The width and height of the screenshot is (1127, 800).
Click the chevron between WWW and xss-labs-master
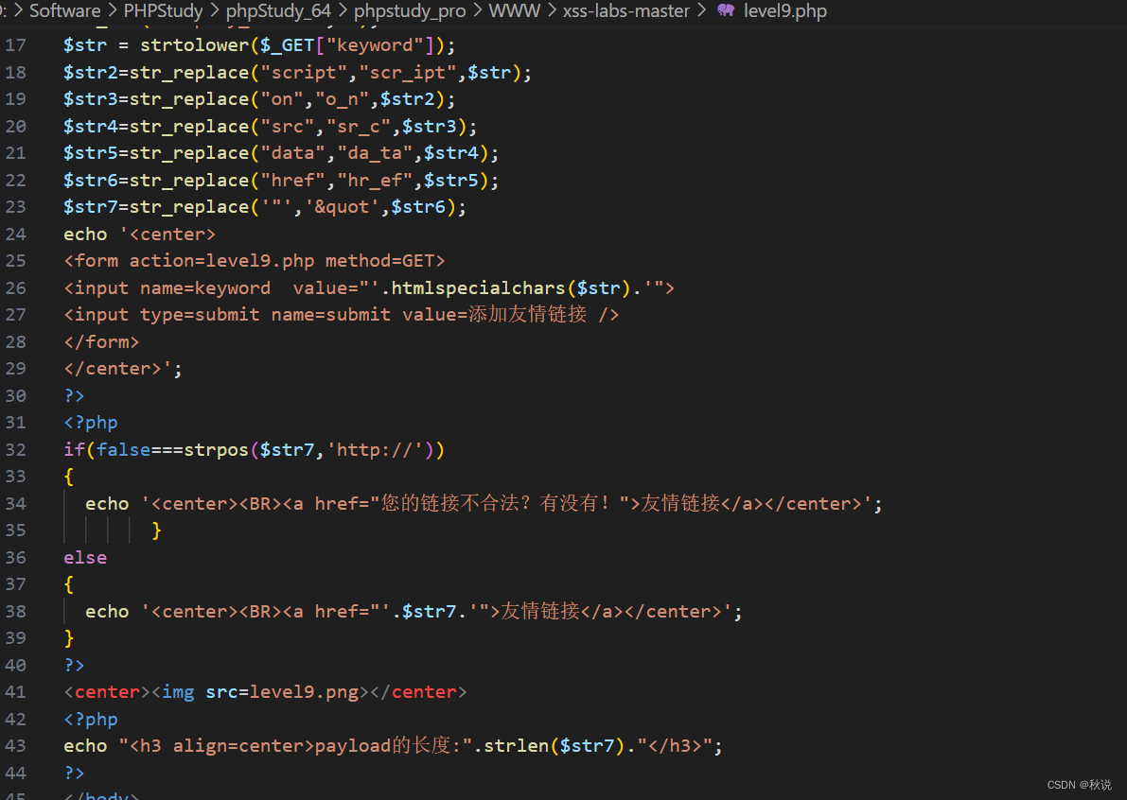[x=552, y=11]
